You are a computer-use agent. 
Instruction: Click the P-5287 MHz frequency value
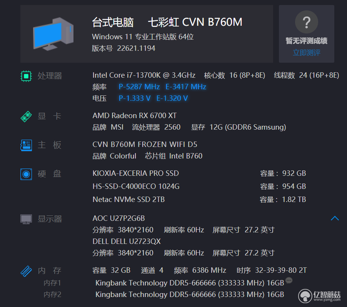pos(139,87)
